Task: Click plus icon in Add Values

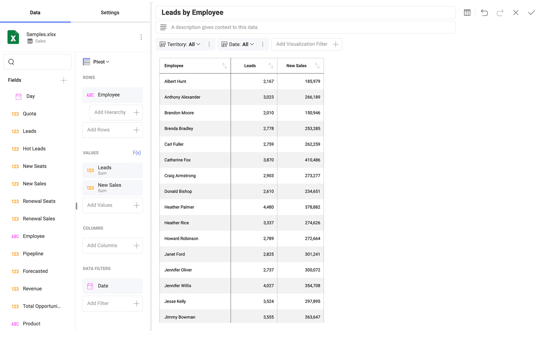Action: pos(136,205)
